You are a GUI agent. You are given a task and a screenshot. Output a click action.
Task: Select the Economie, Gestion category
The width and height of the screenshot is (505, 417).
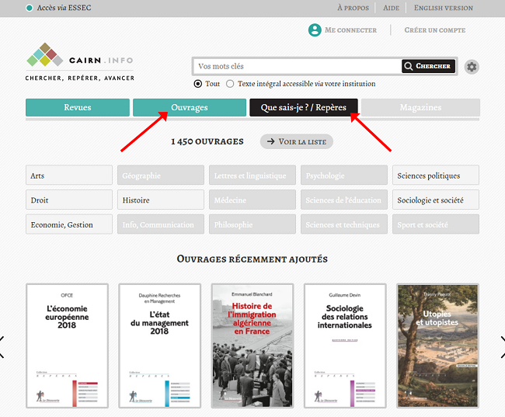pos(69,224)
